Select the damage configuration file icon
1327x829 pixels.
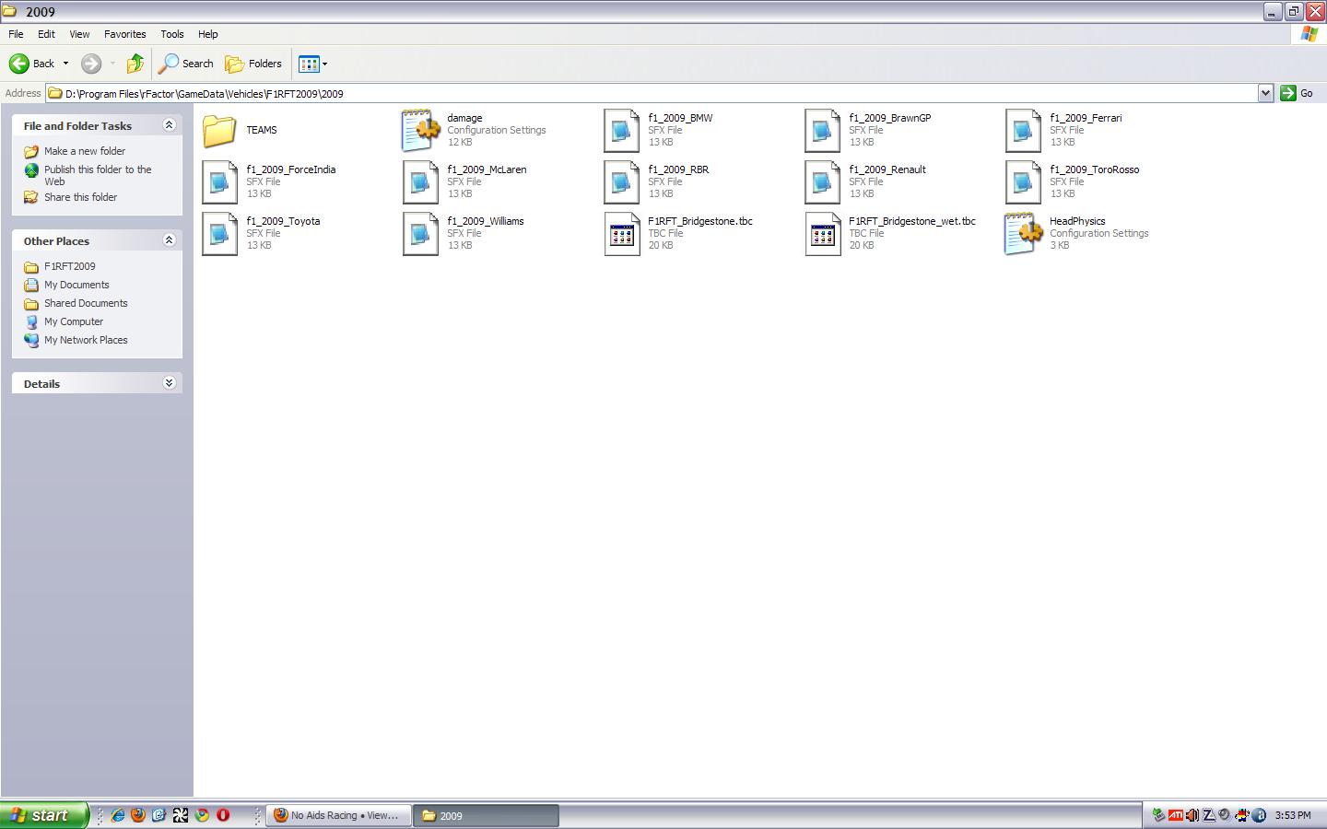420,131
